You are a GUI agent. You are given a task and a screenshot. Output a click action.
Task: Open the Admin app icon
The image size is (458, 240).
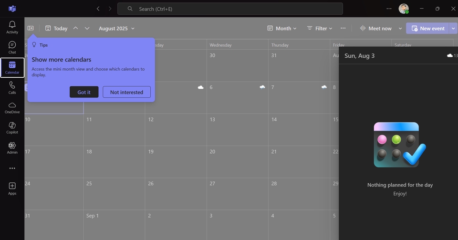coord(12,147)
